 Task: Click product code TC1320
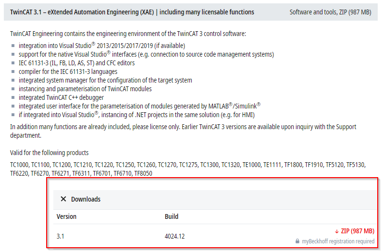(230, 165)
